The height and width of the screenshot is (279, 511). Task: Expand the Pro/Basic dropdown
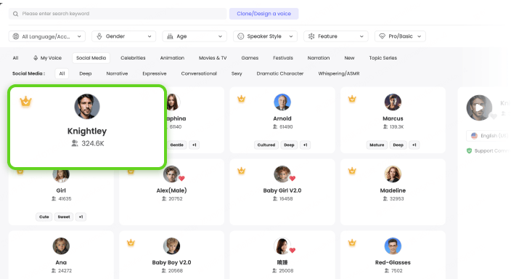400,36
